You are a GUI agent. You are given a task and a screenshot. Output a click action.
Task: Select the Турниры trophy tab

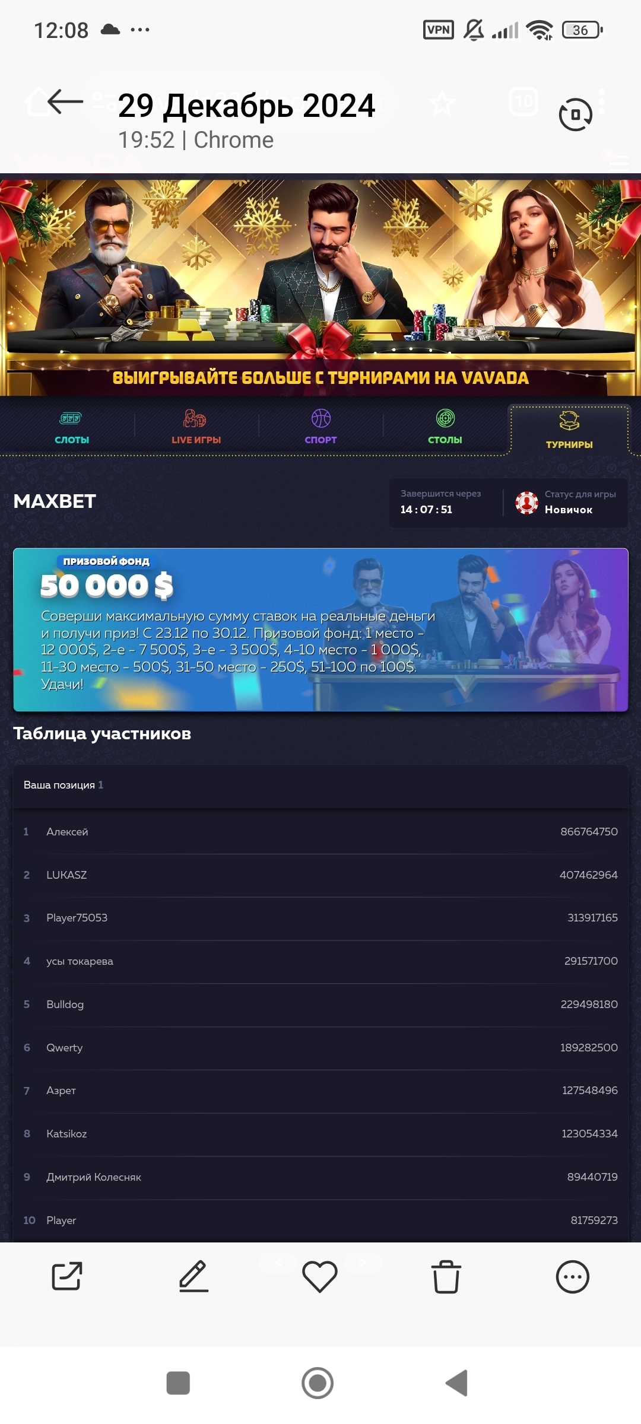pyautogui.click(x=569, y=430)
